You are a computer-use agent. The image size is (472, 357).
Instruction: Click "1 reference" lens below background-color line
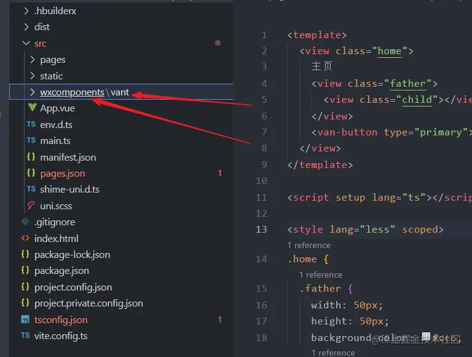(x=333, y=353)
